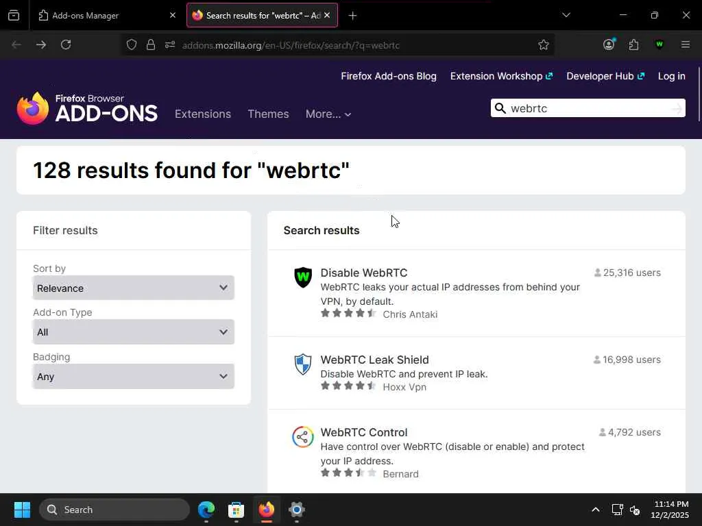Focus the add-ons search field containing webrtc
The image size is (702, 526).
pos(588,108)
